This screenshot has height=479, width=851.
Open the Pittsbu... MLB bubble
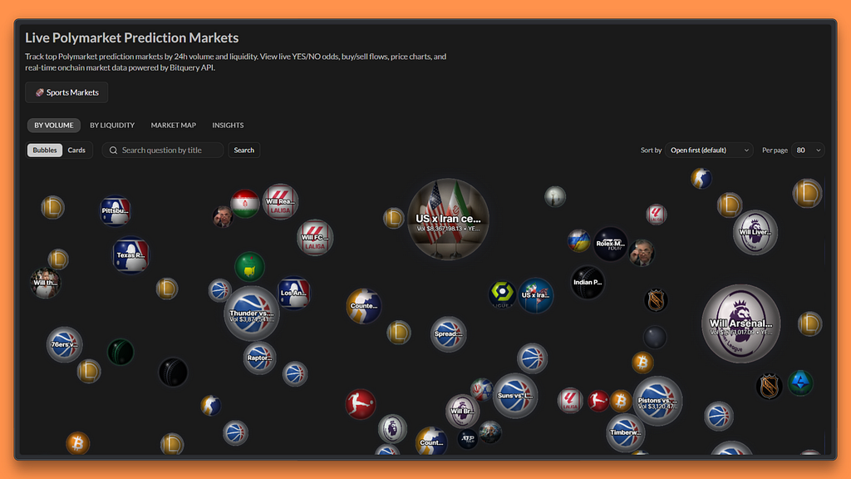(x=115, y=210)
